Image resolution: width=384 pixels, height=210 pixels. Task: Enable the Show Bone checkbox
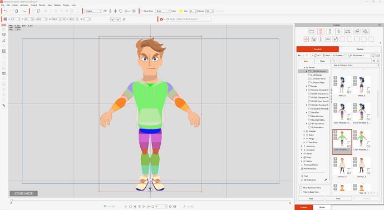(x=141, y=11)
